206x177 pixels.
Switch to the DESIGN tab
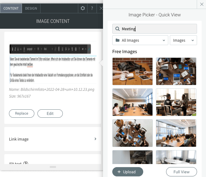tap(31, 8)
